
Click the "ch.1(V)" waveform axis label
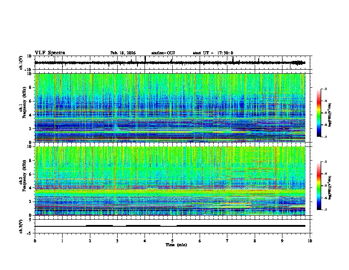[x=21, y=63]
